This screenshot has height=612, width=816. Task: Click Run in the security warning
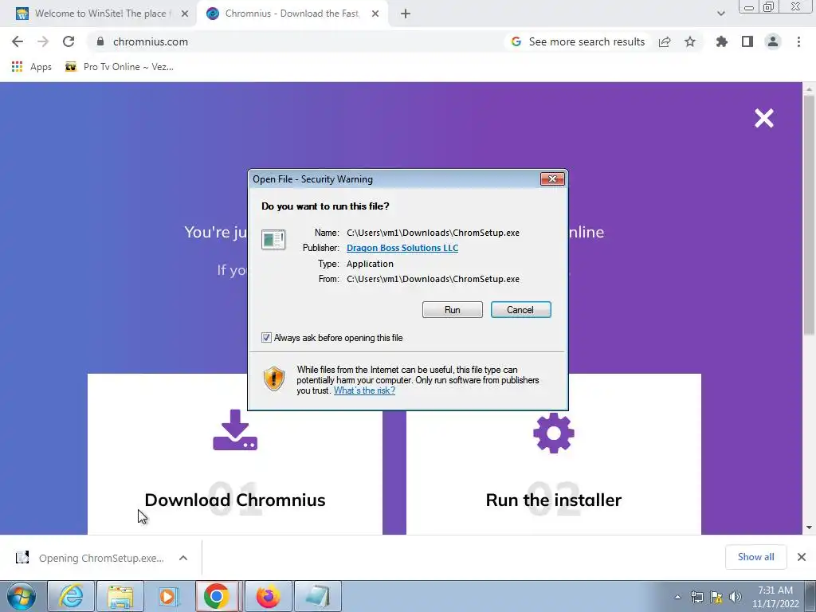(x=453, y=310)
